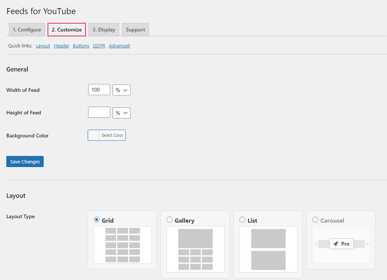Save changes to General settings
Screen dimensions: 387x280
25,161
